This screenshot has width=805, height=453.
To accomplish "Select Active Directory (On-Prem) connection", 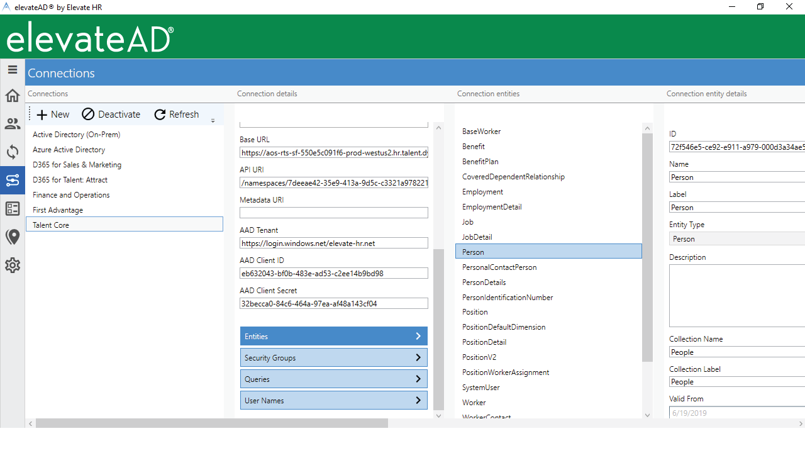I will point(125,135).
